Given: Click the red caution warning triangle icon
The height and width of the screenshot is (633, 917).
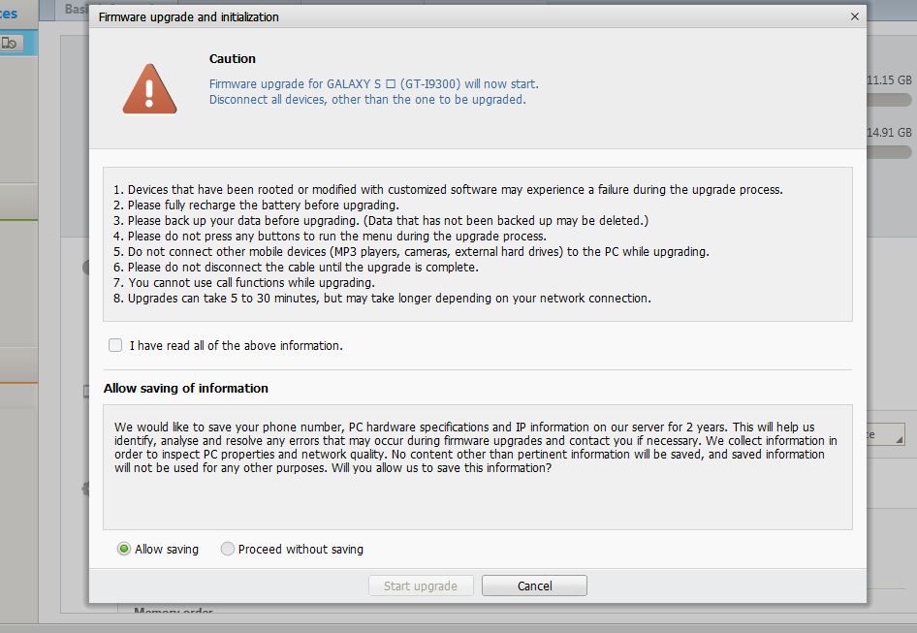Looking at the screenshot, I should click(149, 89).
